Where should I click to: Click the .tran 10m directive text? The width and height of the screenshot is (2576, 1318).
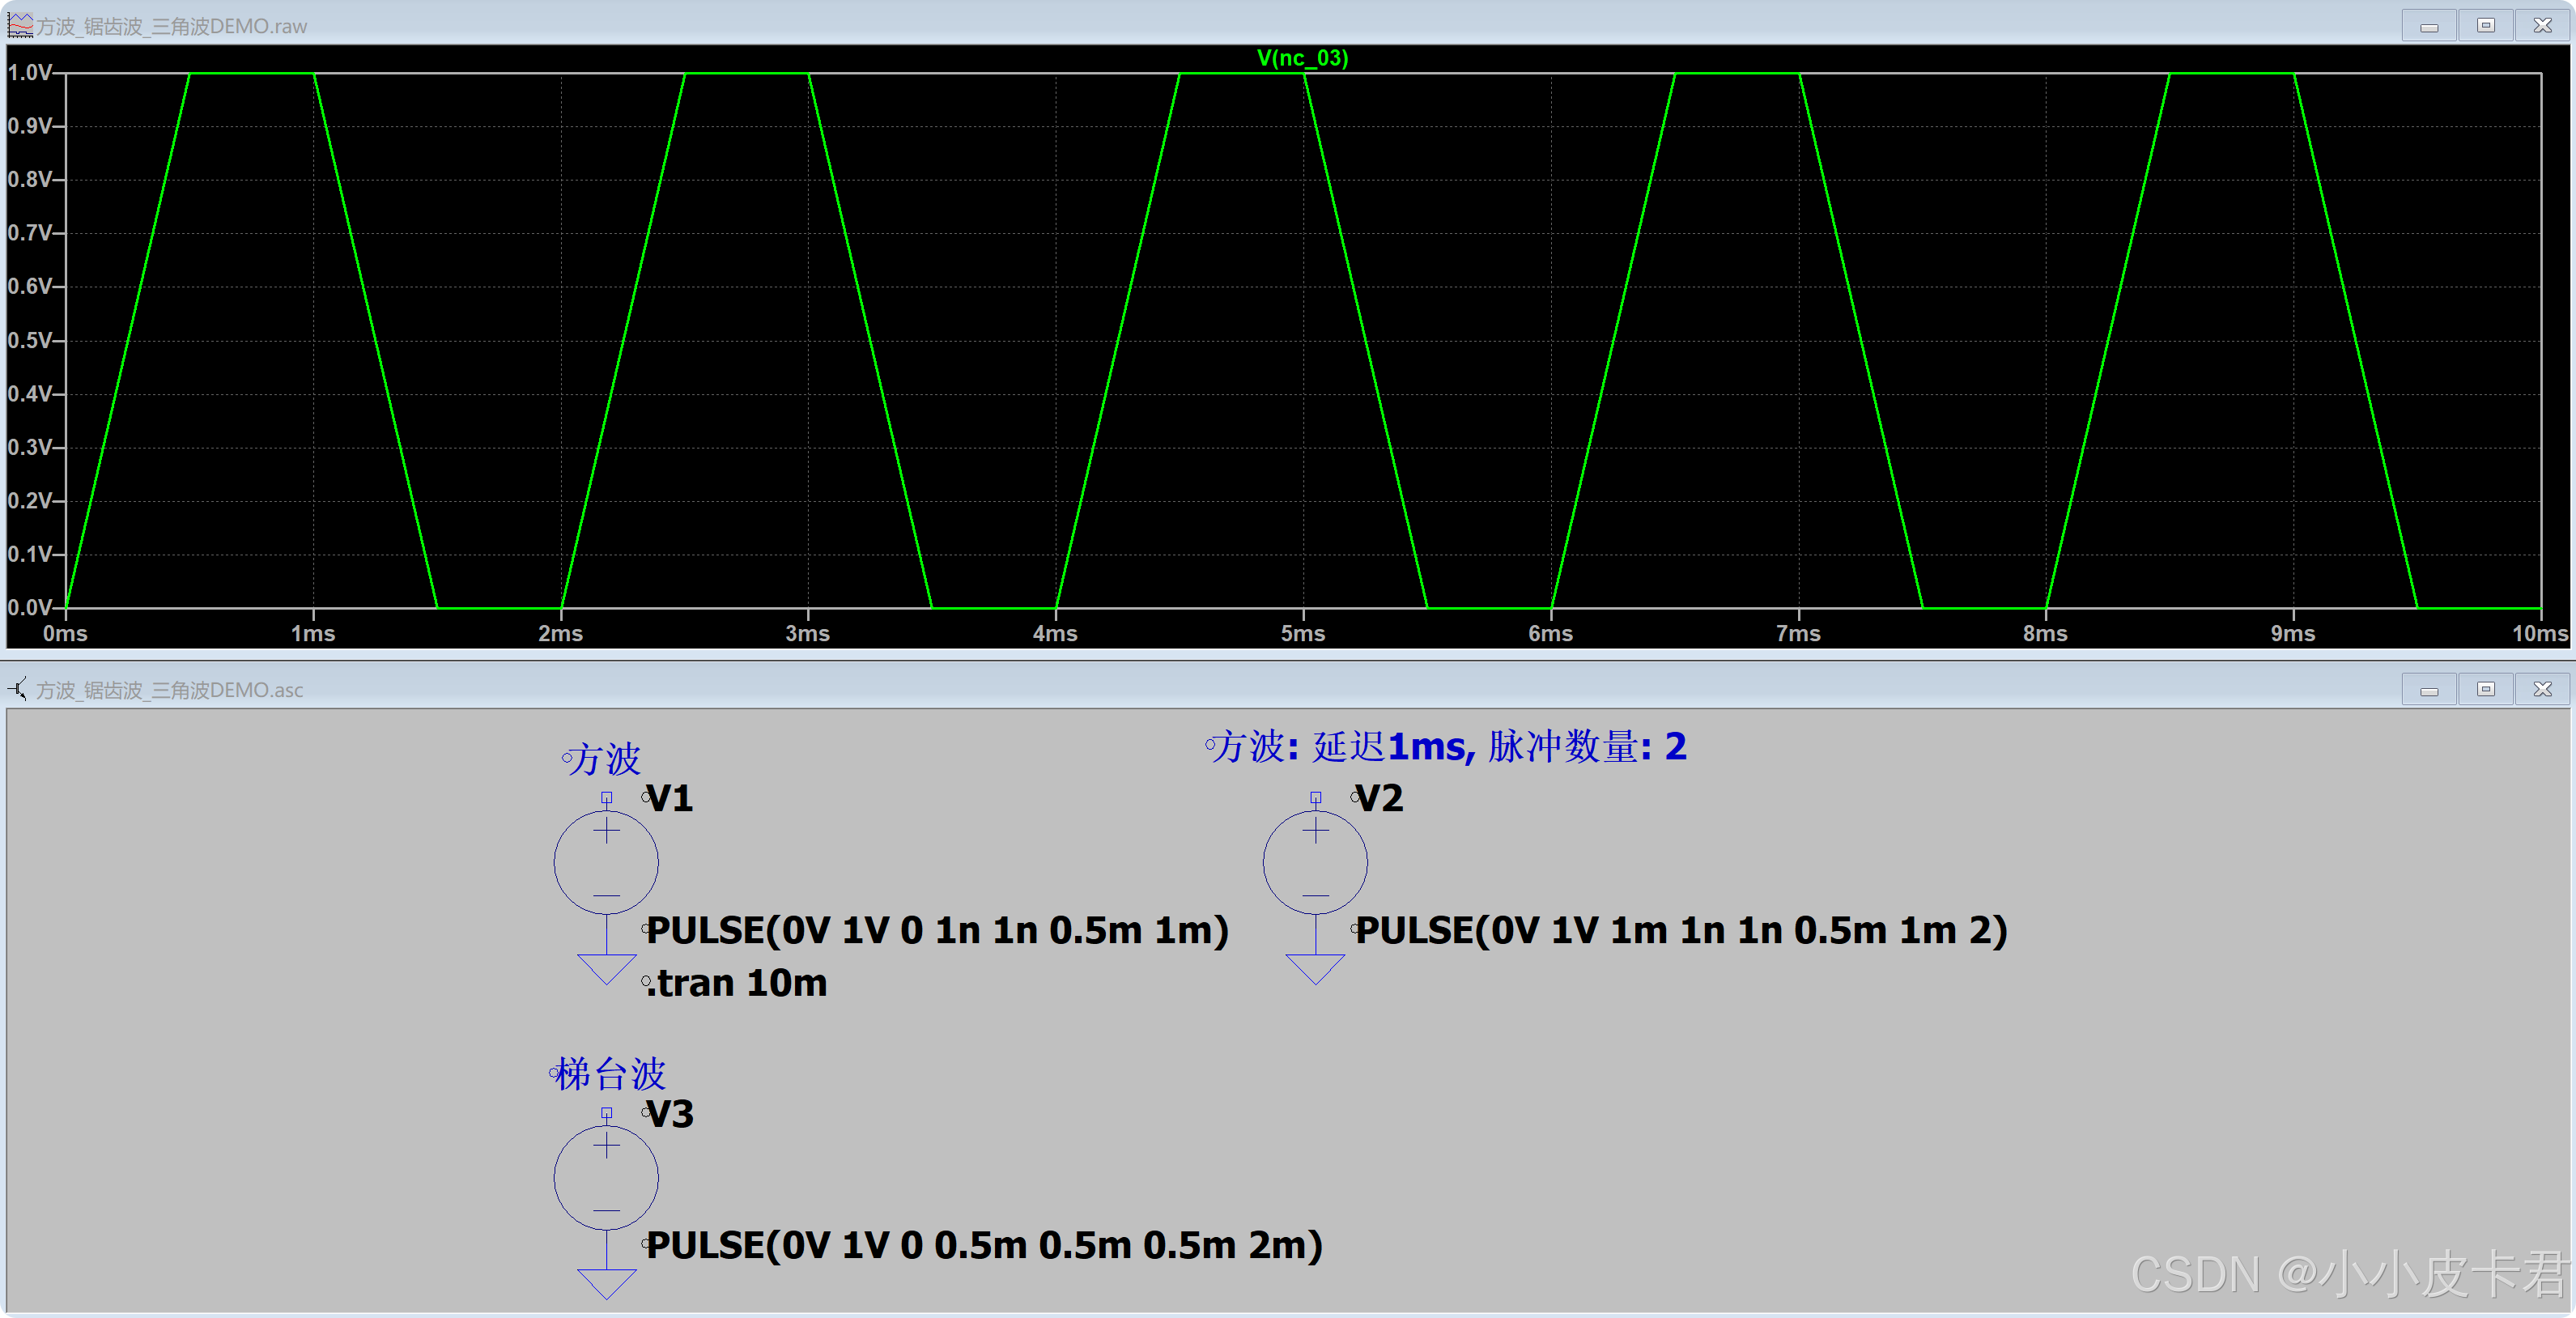coord(737,983)
